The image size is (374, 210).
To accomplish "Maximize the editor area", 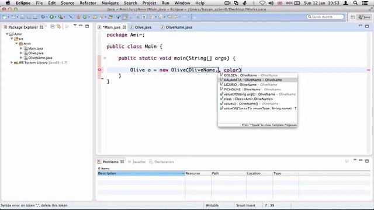I will pyautogui.click(x=367, y=26).
